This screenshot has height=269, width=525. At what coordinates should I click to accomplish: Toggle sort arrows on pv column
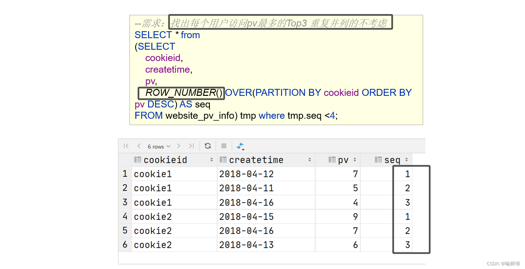pos(355,160)
